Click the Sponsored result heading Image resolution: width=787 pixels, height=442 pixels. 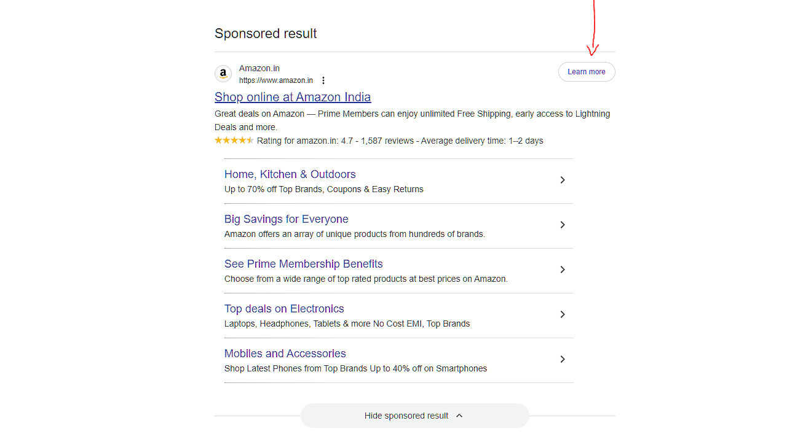[266, 34]
